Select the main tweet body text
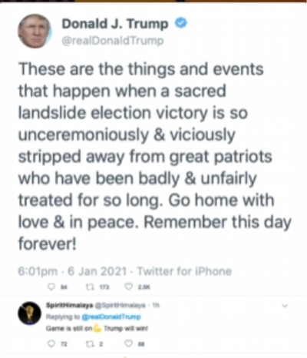This screenshot has width=307, height=358. (155, 156)
